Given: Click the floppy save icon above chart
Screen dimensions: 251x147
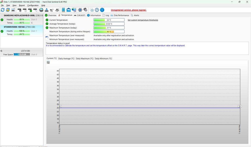Looking at the screenshot, I should [x=48, y=62].
